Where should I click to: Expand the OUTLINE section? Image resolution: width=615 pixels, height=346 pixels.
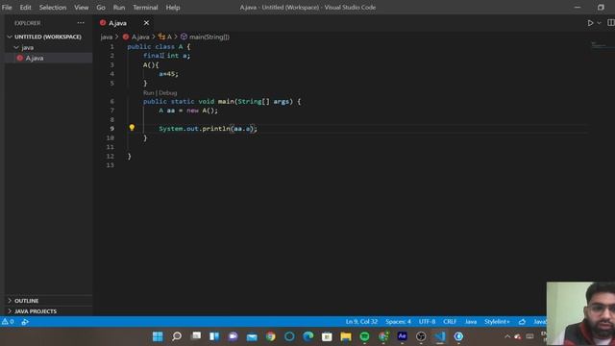pyautogui.click(x=26, y=301)
